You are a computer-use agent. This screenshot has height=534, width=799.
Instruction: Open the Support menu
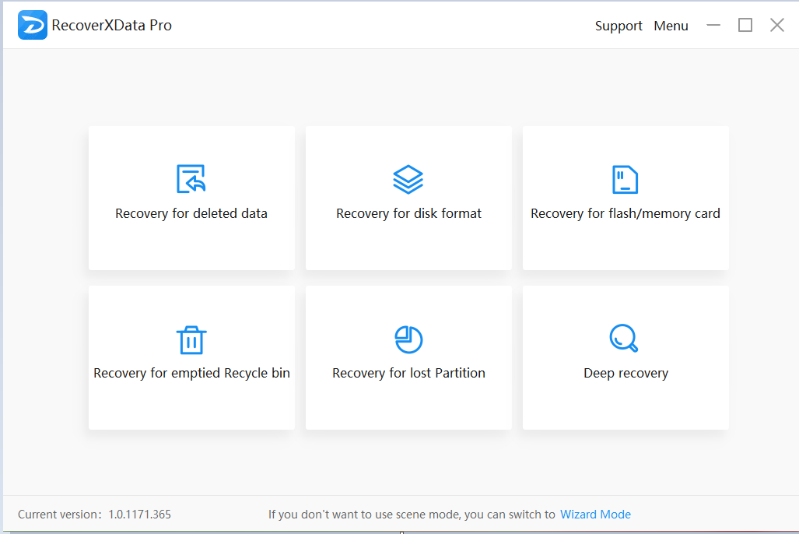pos(619,26)
